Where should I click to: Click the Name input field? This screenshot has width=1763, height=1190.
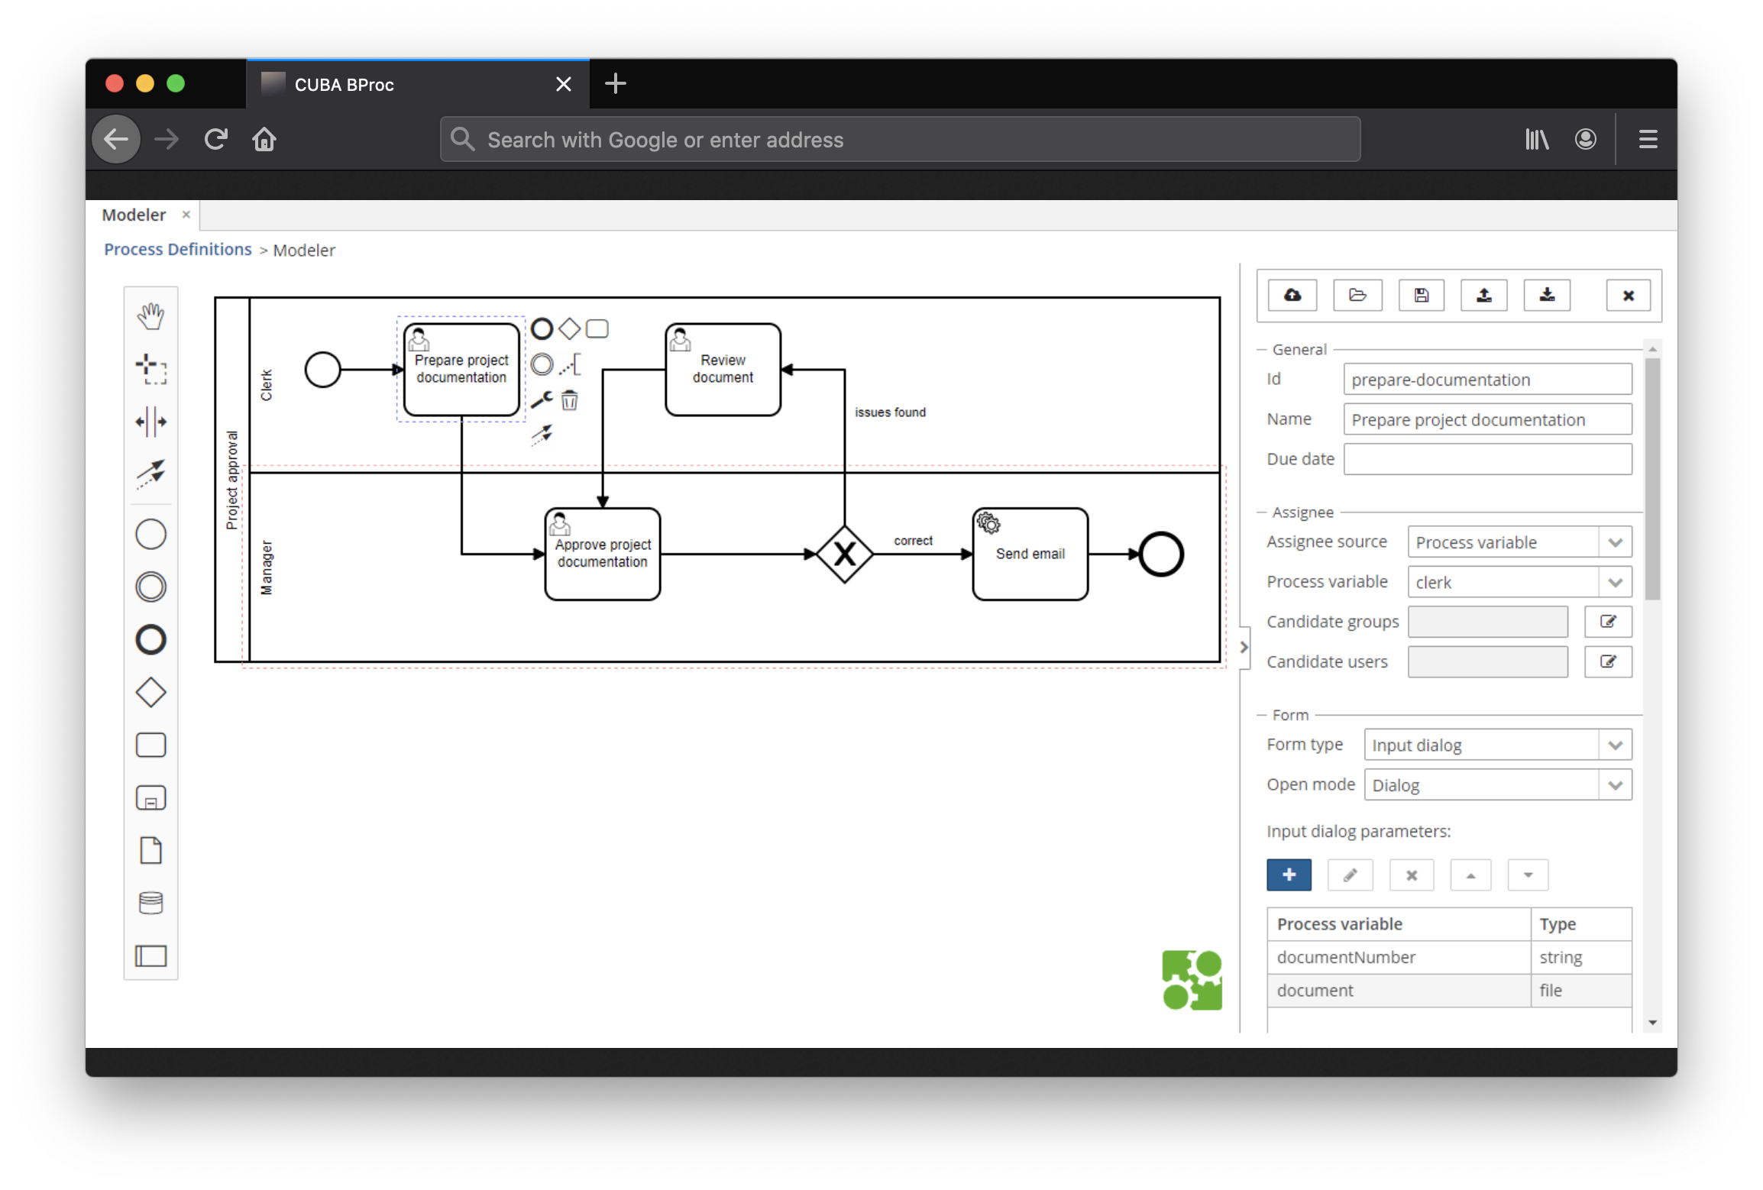point(1487,419)
